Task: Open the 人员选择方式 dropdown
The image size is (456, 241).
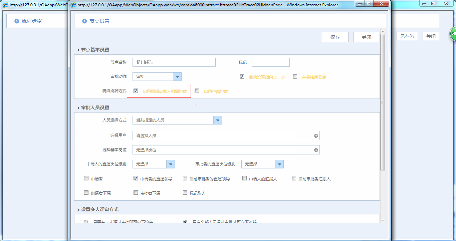Action: [218, 120]
